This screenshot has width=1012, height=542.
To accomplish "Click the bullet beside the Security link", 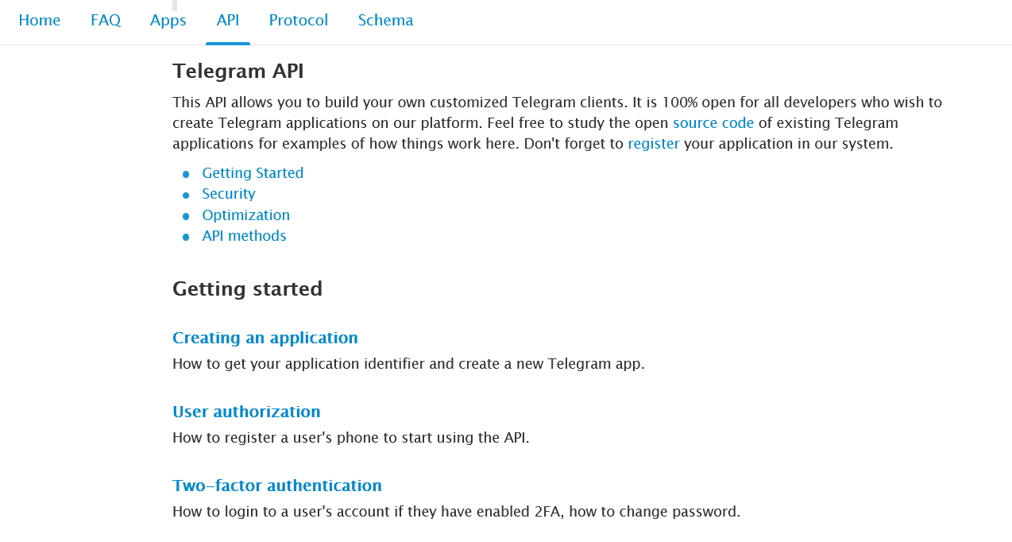I will [x=186, y=196].
